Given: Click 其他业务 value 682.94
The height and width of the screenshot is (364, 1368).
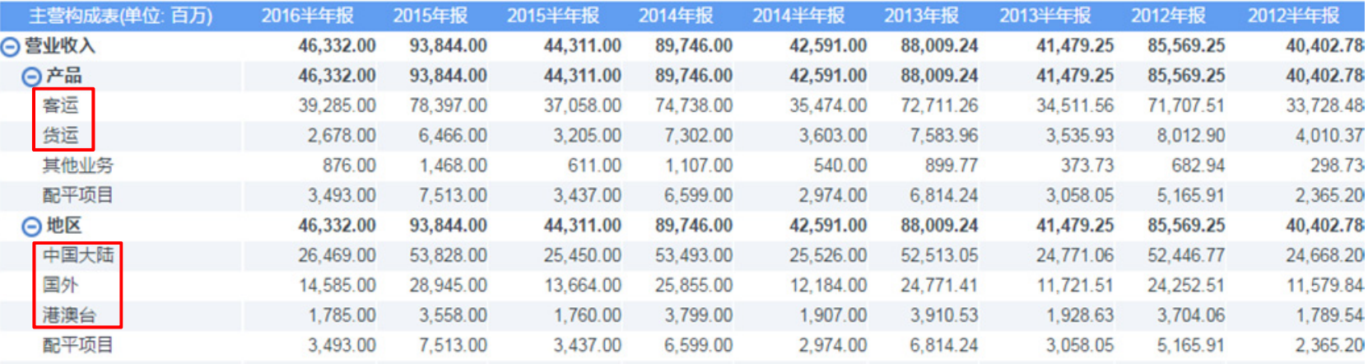Looking at the screenshot, I should tap(1198, 166).
